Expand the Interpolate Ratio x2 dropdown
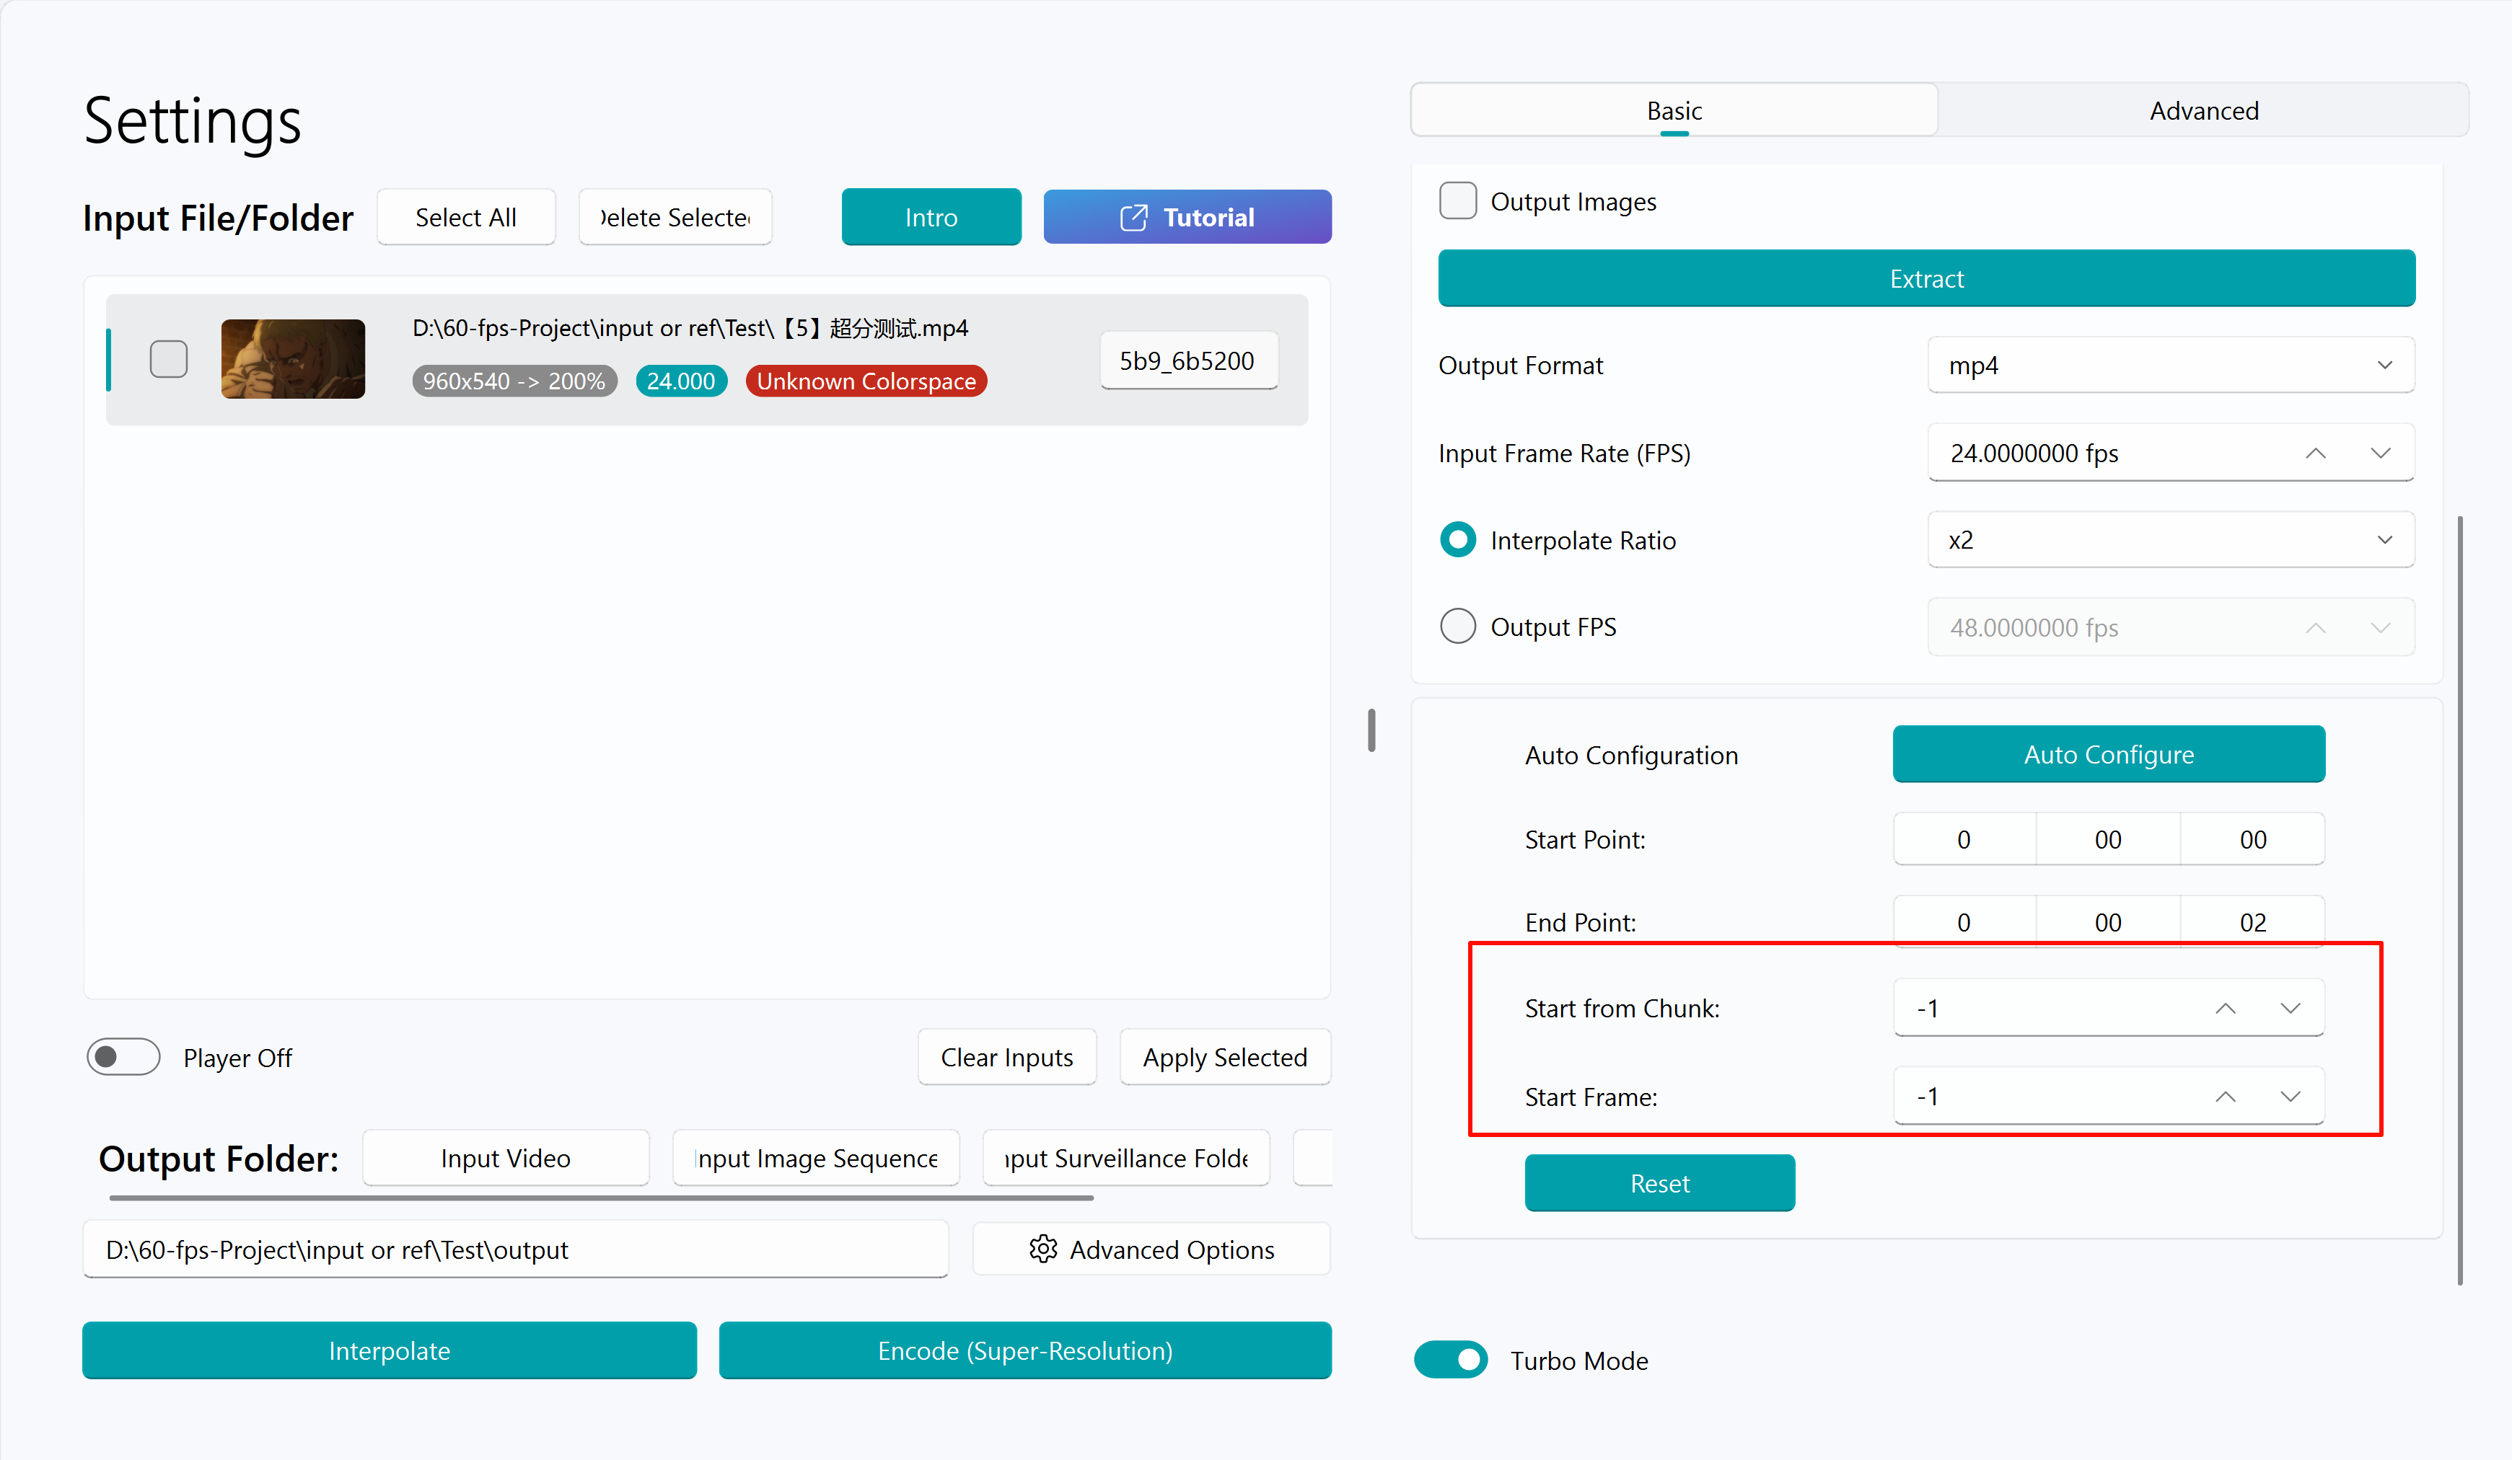This screenshot has height=1460, width=2512. 2171,540
